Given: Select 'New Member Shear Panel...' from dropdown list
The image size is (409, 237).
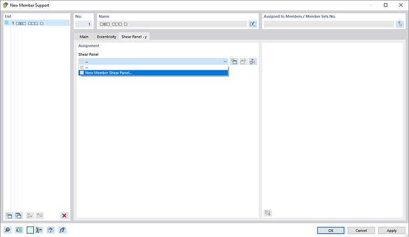Looking at the screenshot, I should (x=109, y=73).
